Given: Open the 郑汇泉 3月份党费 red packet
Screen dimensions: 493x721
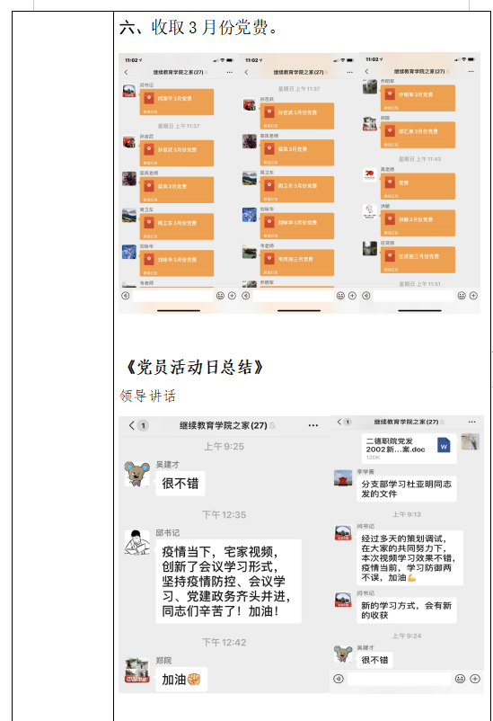Looking at the screenshot, I should (418, 135).
